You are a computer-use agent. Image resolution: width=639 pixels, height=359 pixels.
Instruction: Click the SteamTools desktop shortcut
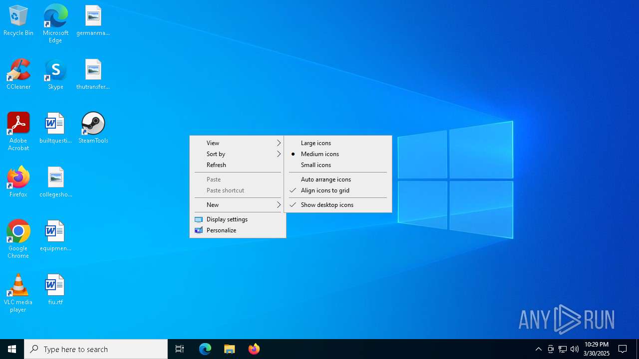(x=93, y=128)
